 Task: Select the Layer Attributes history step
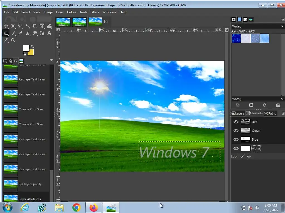26,197
